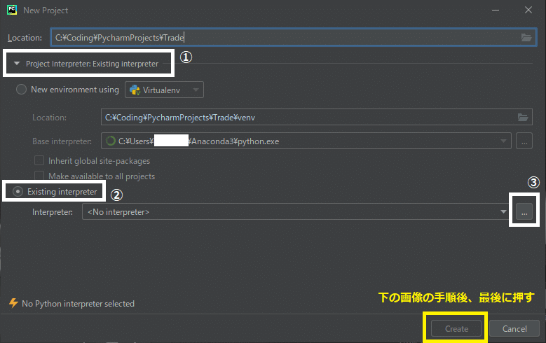Click the folder icon in venv Location field
Viewport: 546px width, 343px height.
(x=523, y=118)
